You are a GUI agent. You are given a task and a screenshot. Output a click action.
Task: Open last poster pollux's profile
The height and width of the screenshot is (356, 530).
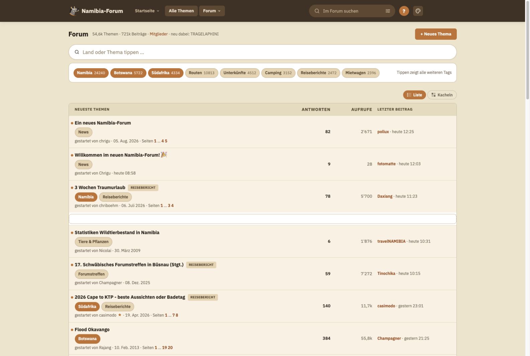[x=383, y=132]
